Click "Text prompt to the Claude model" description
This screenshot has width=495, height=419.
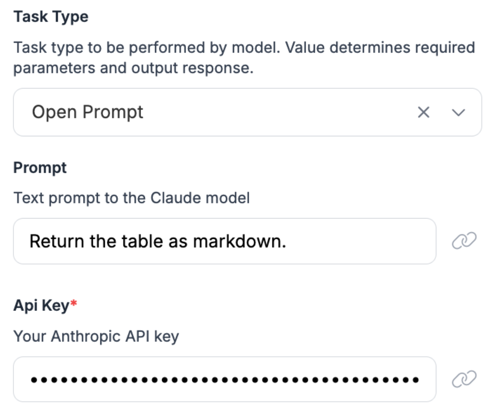pyautogui.click(x=132, y=198)
